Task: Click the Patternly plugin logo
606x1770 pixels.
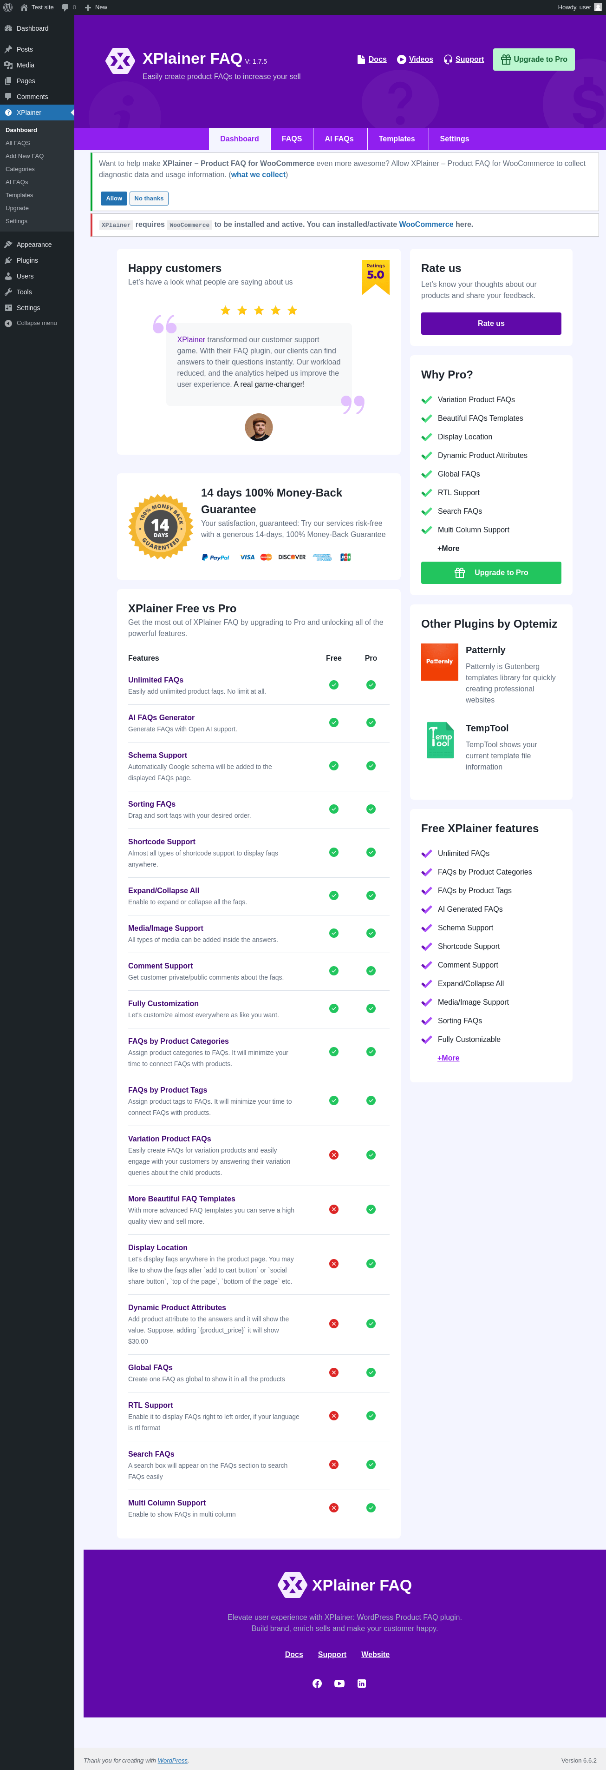Action: click(439, 662)
